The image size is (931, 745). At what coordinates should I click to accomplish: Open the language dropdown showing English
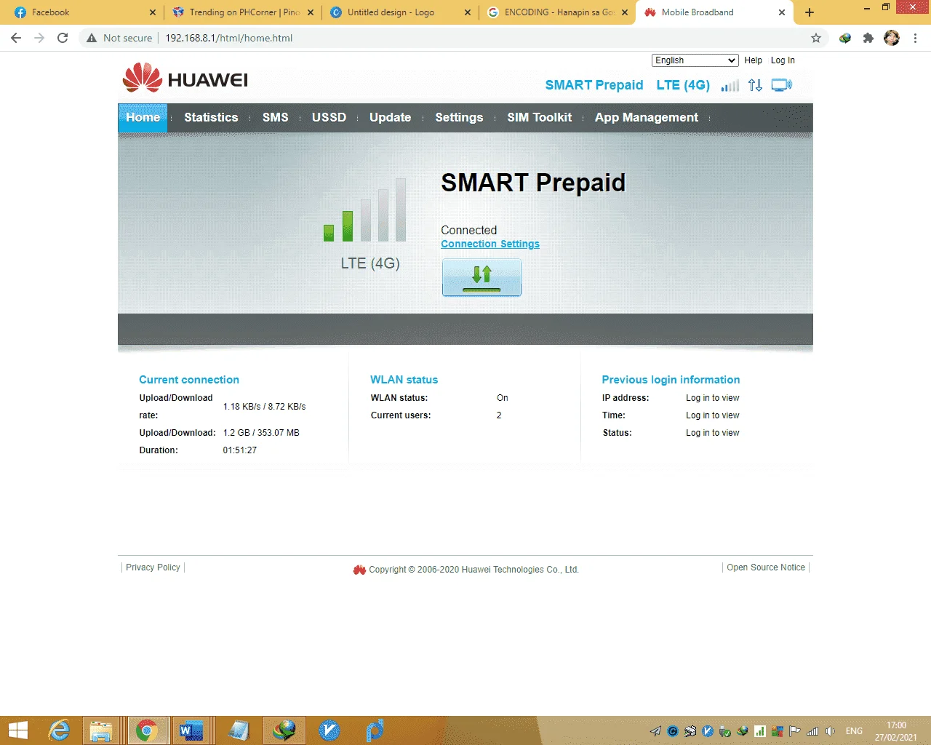695,60
